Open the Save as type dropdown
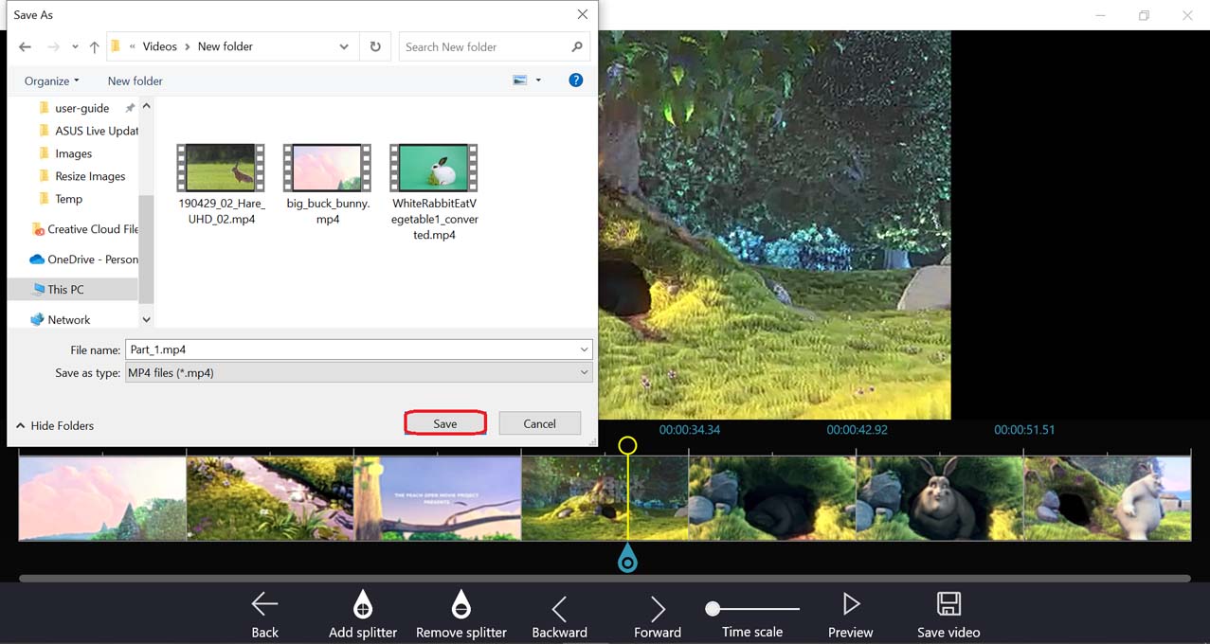 584,373
